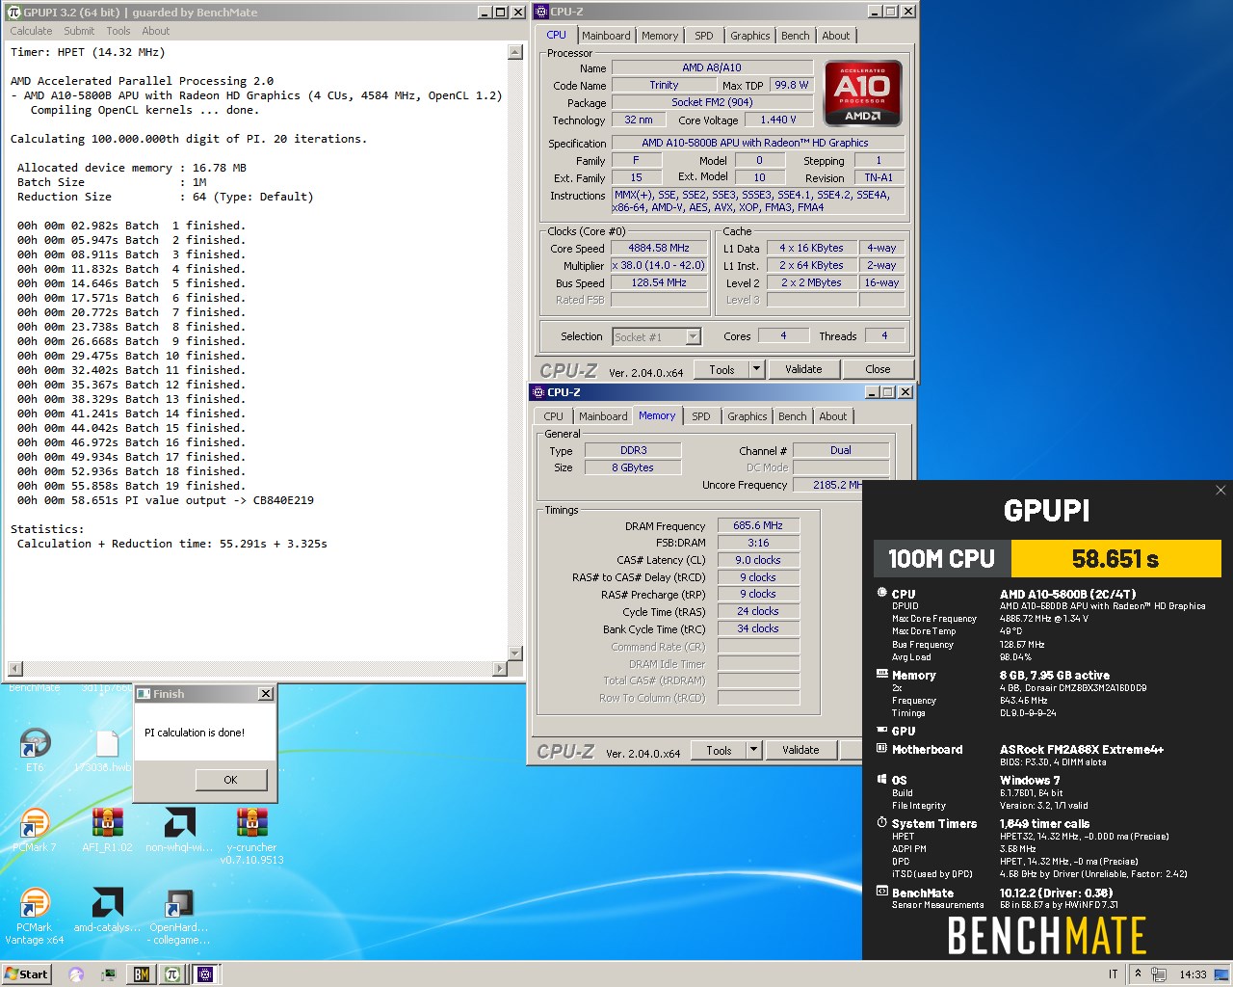Expand Tools dropdown arrow in top CPU-Z
Viewport: 1233px width, 987px height.
756,369
